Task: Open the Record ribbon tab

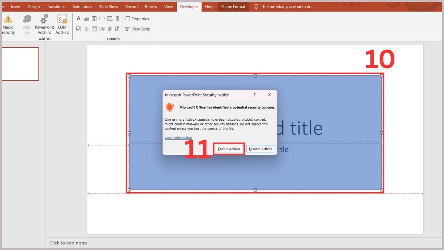Action: pos(131,6)
